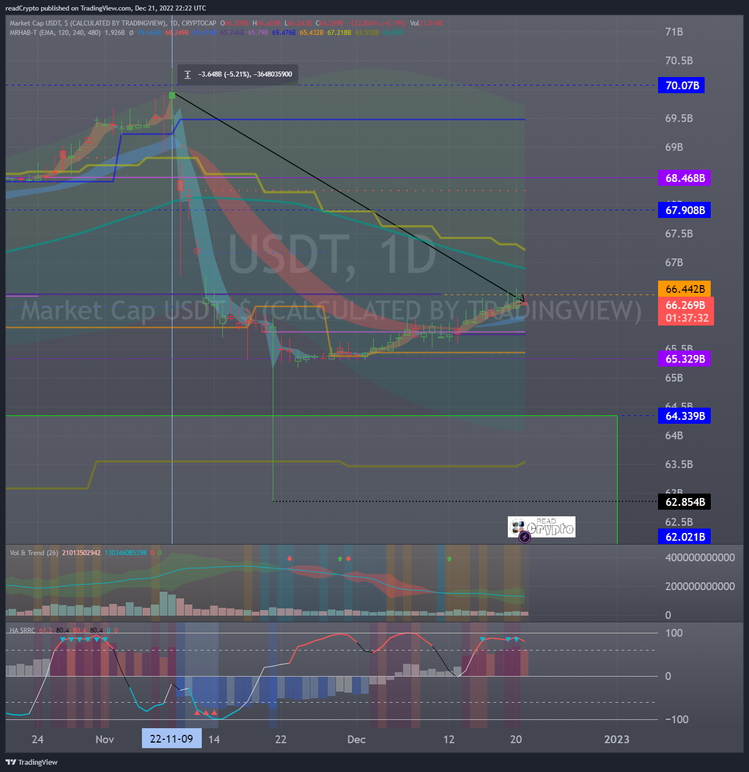The width and height of the screenshot is (749, 772).
Task: Click the 67B price axis label
Action: click(x=674, y=262)
